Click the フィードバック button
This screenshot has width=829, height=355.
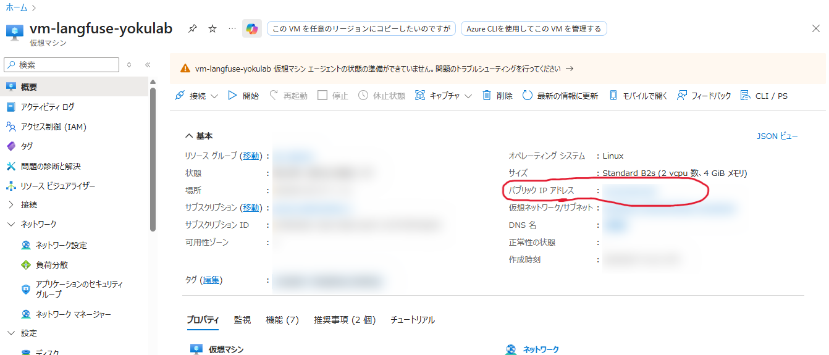pyautogui.click(x=704, y=96)
